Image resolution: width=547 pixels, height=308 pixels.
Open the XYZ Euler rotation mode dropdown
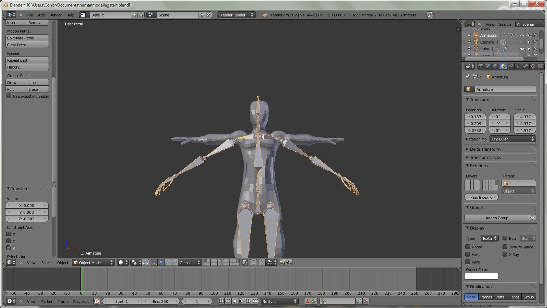512,139
